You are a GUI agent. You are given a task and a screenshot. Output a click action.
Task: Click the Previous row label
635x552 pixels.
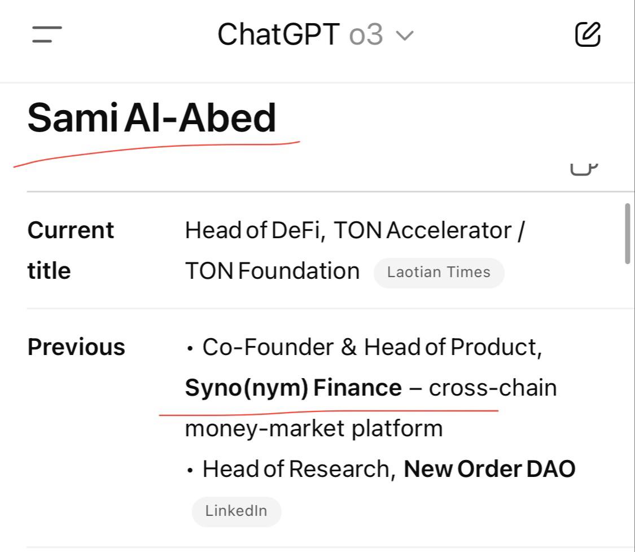click(76, 347)
